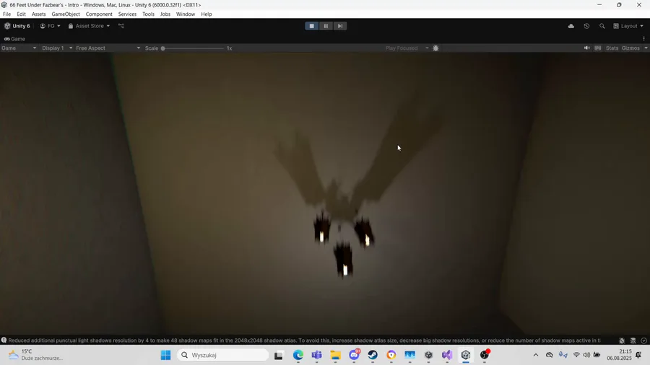Open the FG account dropdown

tap(50, 26)
